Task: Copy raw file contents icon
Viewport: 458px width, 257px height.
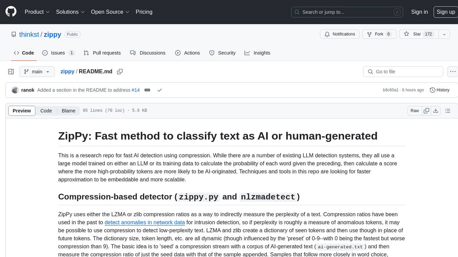Action: (x=426, y=111)
